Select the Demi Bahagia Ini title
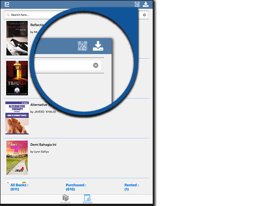This screenshot has height=206, width=263. point(43,144)
